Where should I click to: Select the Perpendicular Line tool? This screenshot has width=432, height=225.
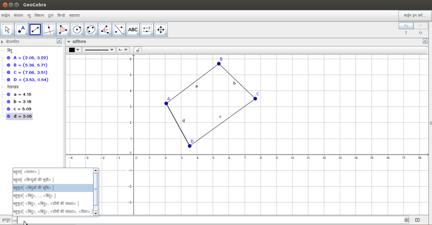click(49, 30)
